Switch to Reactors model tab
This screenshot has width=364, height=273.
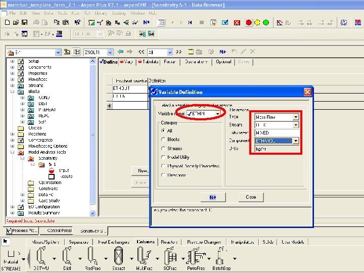[x=169, y=242]
